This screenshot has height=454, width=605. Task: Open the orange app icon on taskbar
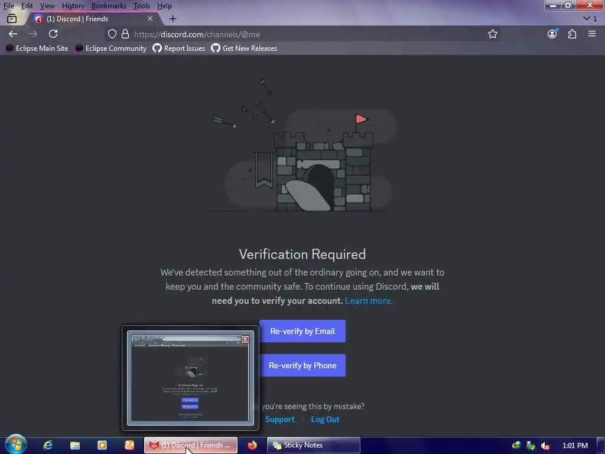pyautogui.click(x=129, y=446)
